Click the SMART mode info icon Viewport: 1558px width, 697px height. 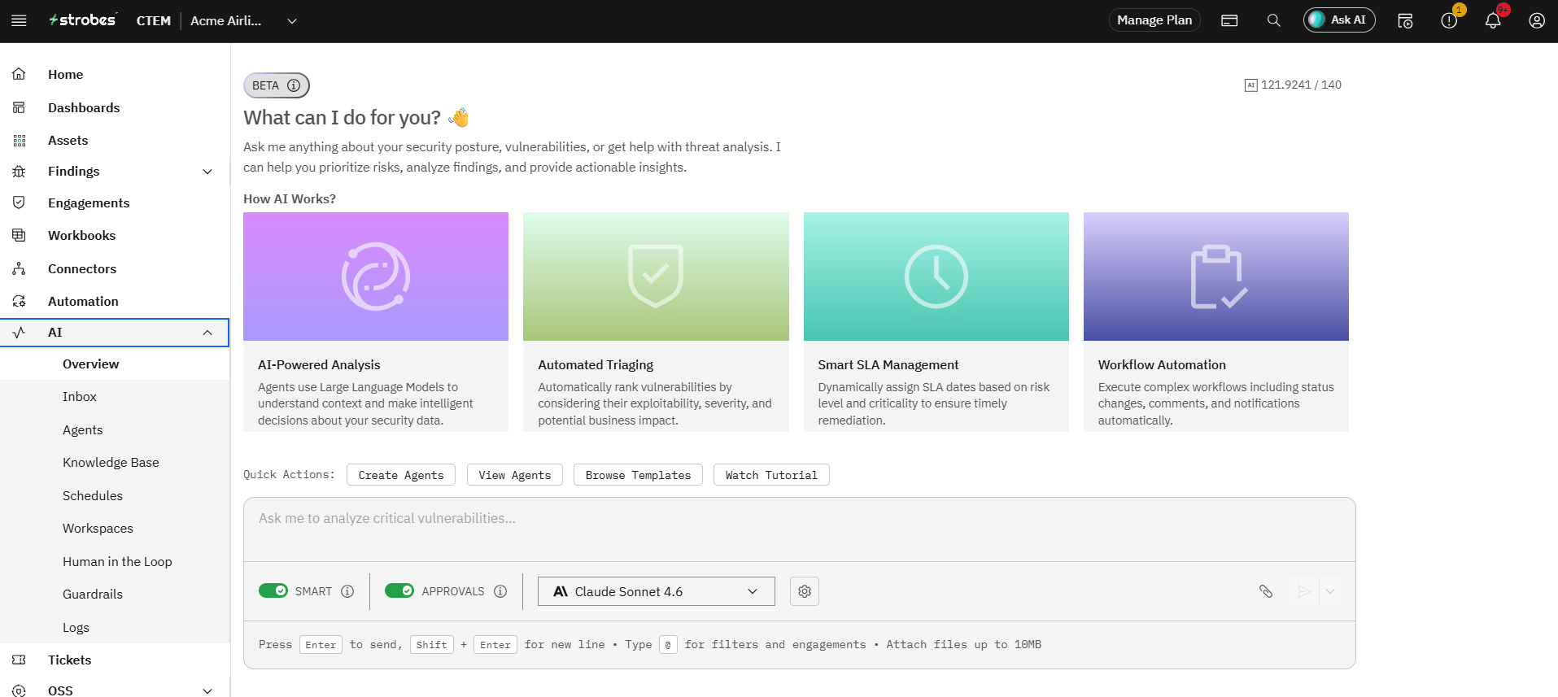coord(347,591)
